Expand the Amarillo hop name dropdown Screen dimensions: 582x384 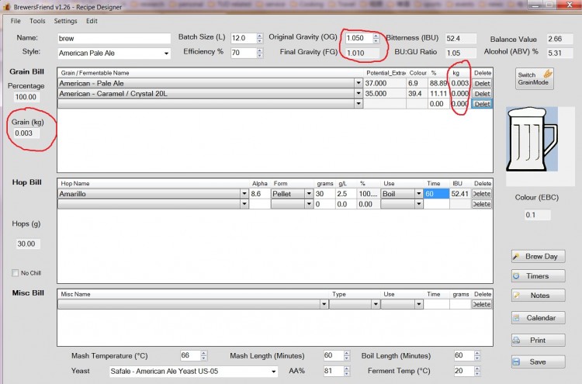click(244, 194)
